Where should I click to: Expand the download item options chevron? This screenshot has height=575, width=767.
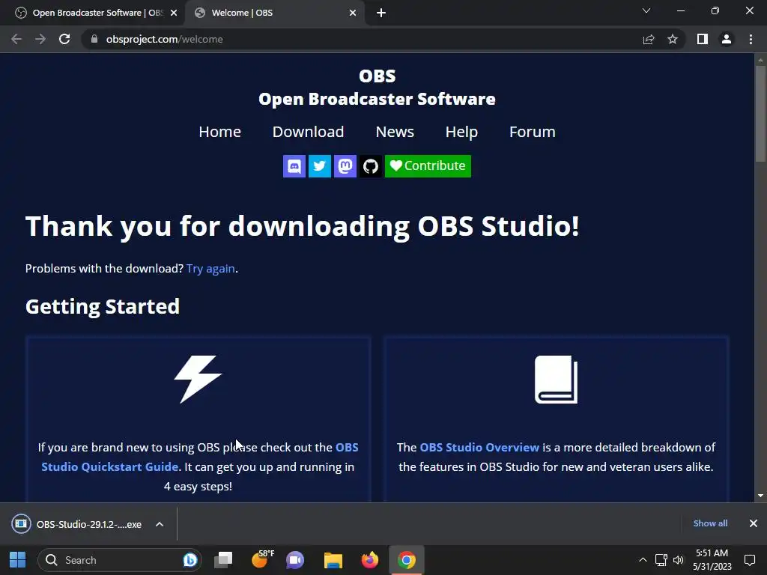(x=160, y=524)
